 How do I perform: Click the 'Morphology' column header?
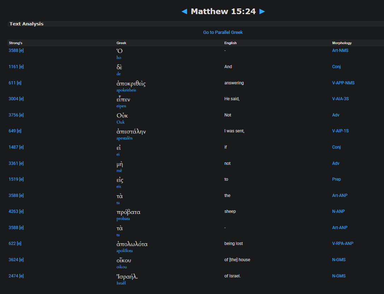[342, 43]
